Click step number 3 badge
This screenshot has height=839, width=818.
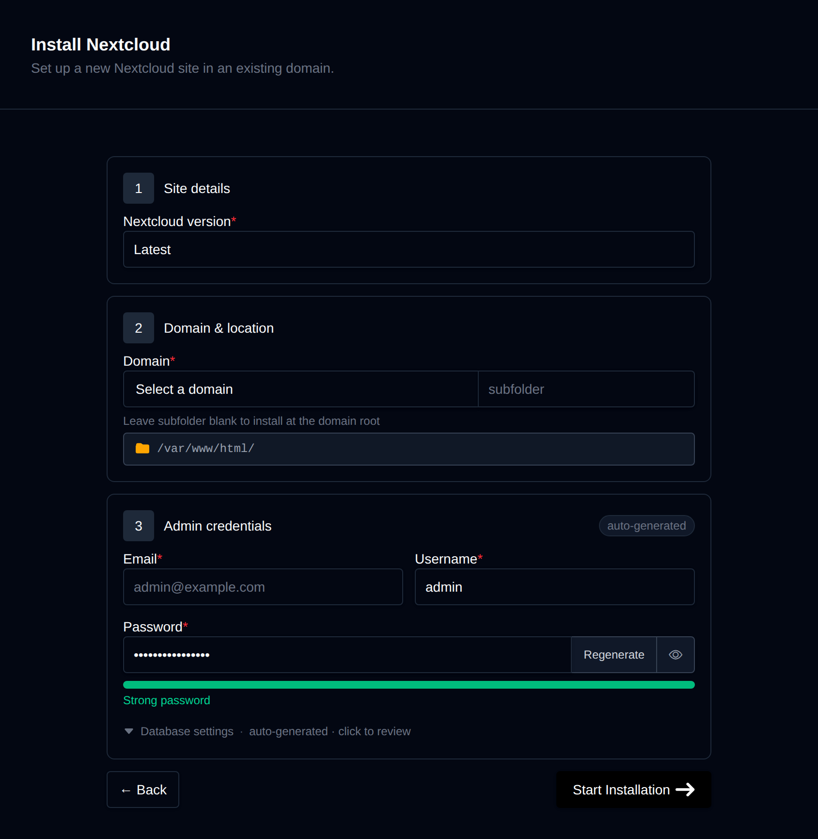pos(139,526)
